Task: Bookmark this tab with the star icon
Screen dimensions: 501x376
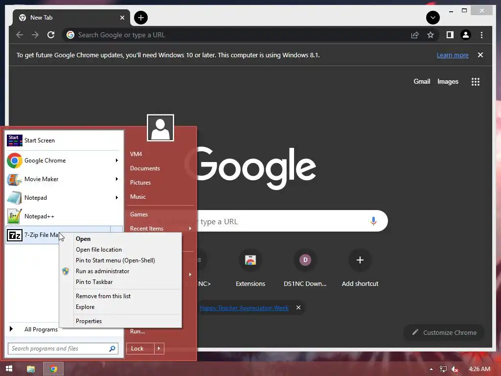Action: (431, 35)
